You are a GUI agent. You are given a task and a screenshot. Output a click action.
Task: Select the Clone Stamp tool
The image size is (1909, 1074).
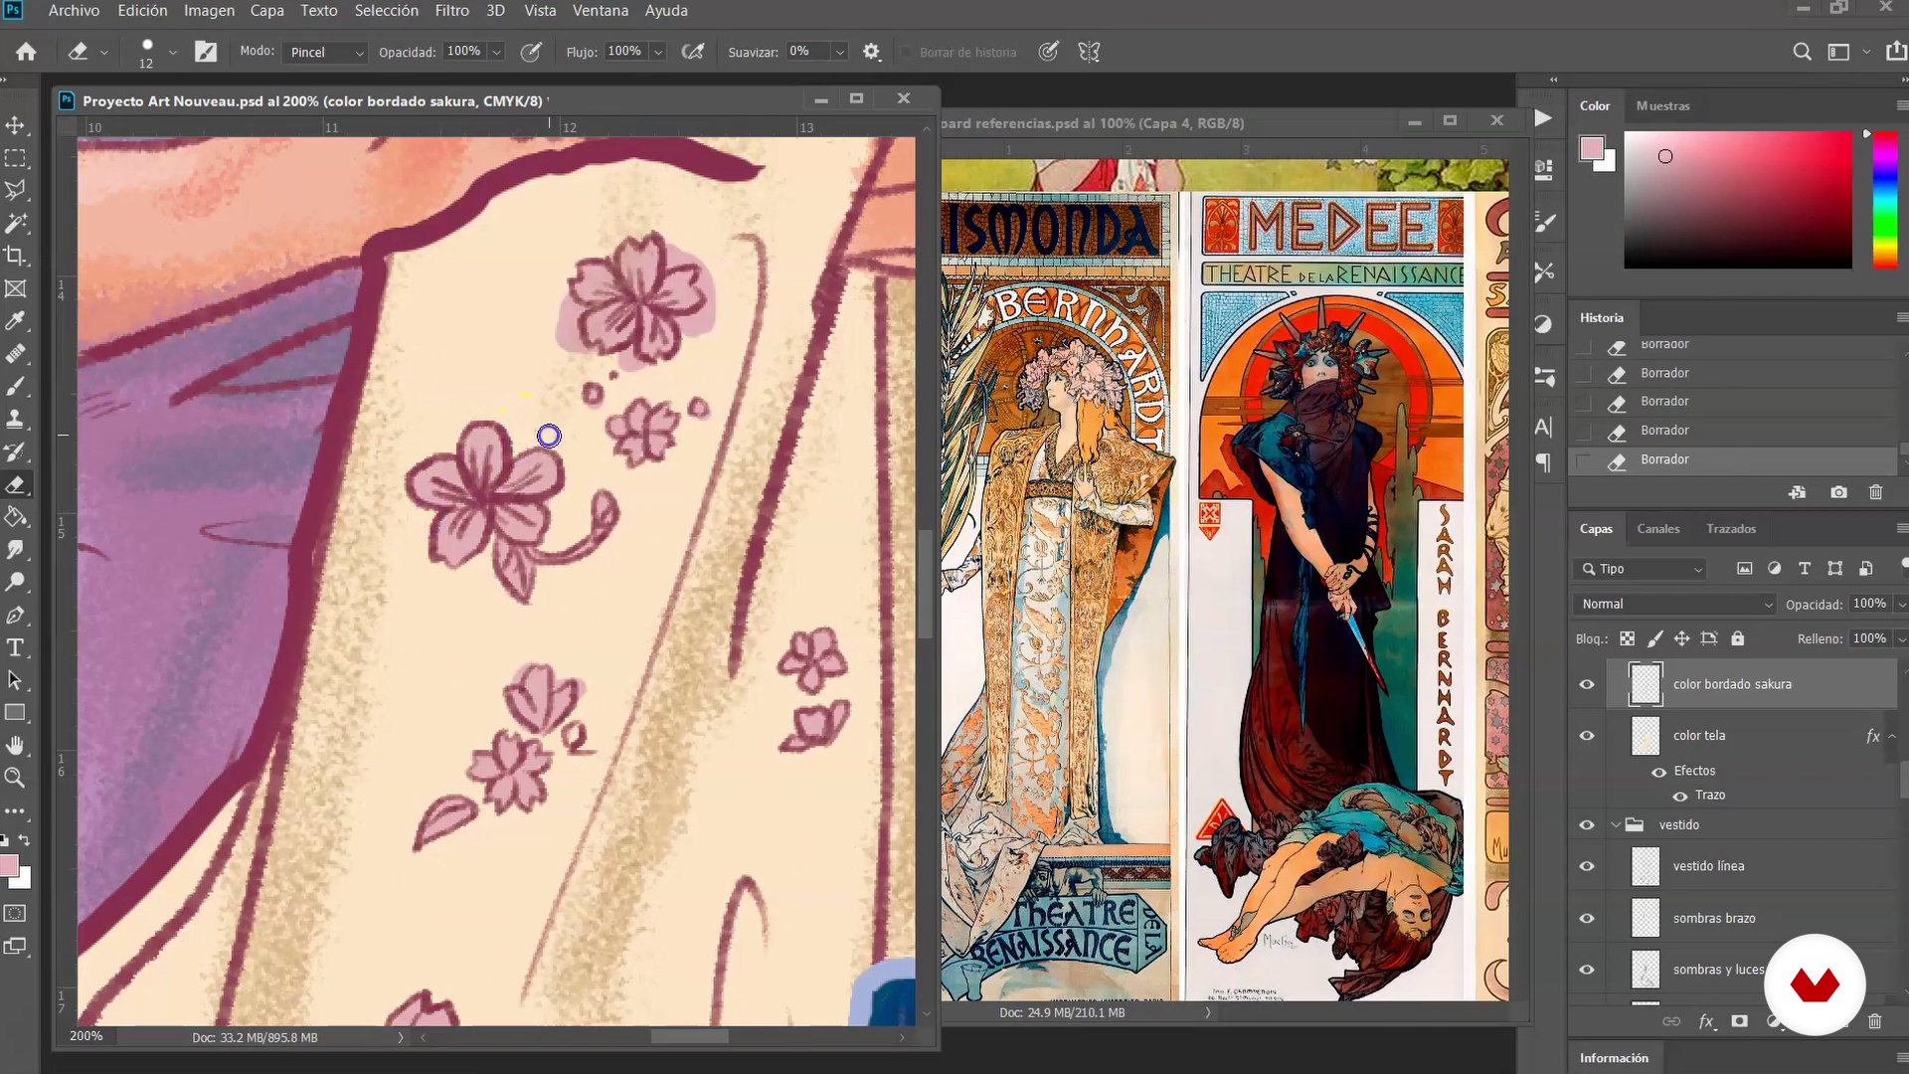pyautogui.click(x=15, y=419)
